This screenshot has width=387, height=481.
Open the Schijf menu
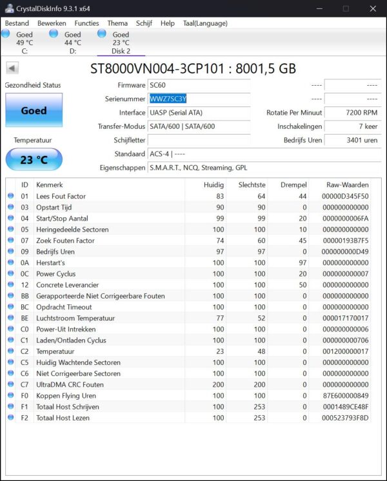144,23
